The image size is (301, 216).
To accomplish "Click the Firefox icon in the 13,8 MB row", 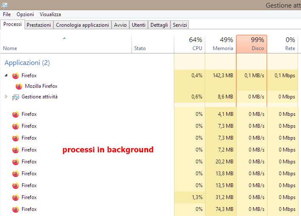I will coord(16,174).
